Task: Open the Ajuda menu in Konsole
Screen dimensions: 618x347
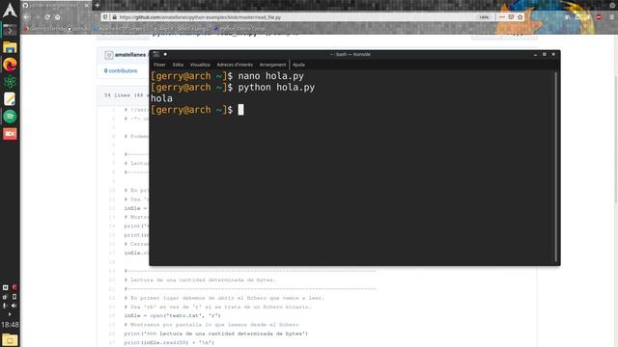Action: (298, 65)
